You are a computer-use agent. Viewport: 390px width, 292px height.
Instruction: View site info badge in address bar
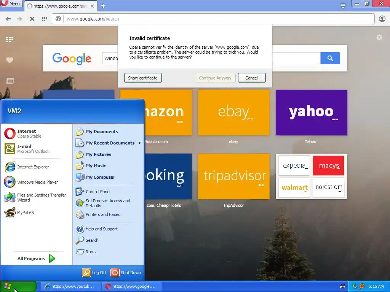pyautogui.click(x=58, y=19)
